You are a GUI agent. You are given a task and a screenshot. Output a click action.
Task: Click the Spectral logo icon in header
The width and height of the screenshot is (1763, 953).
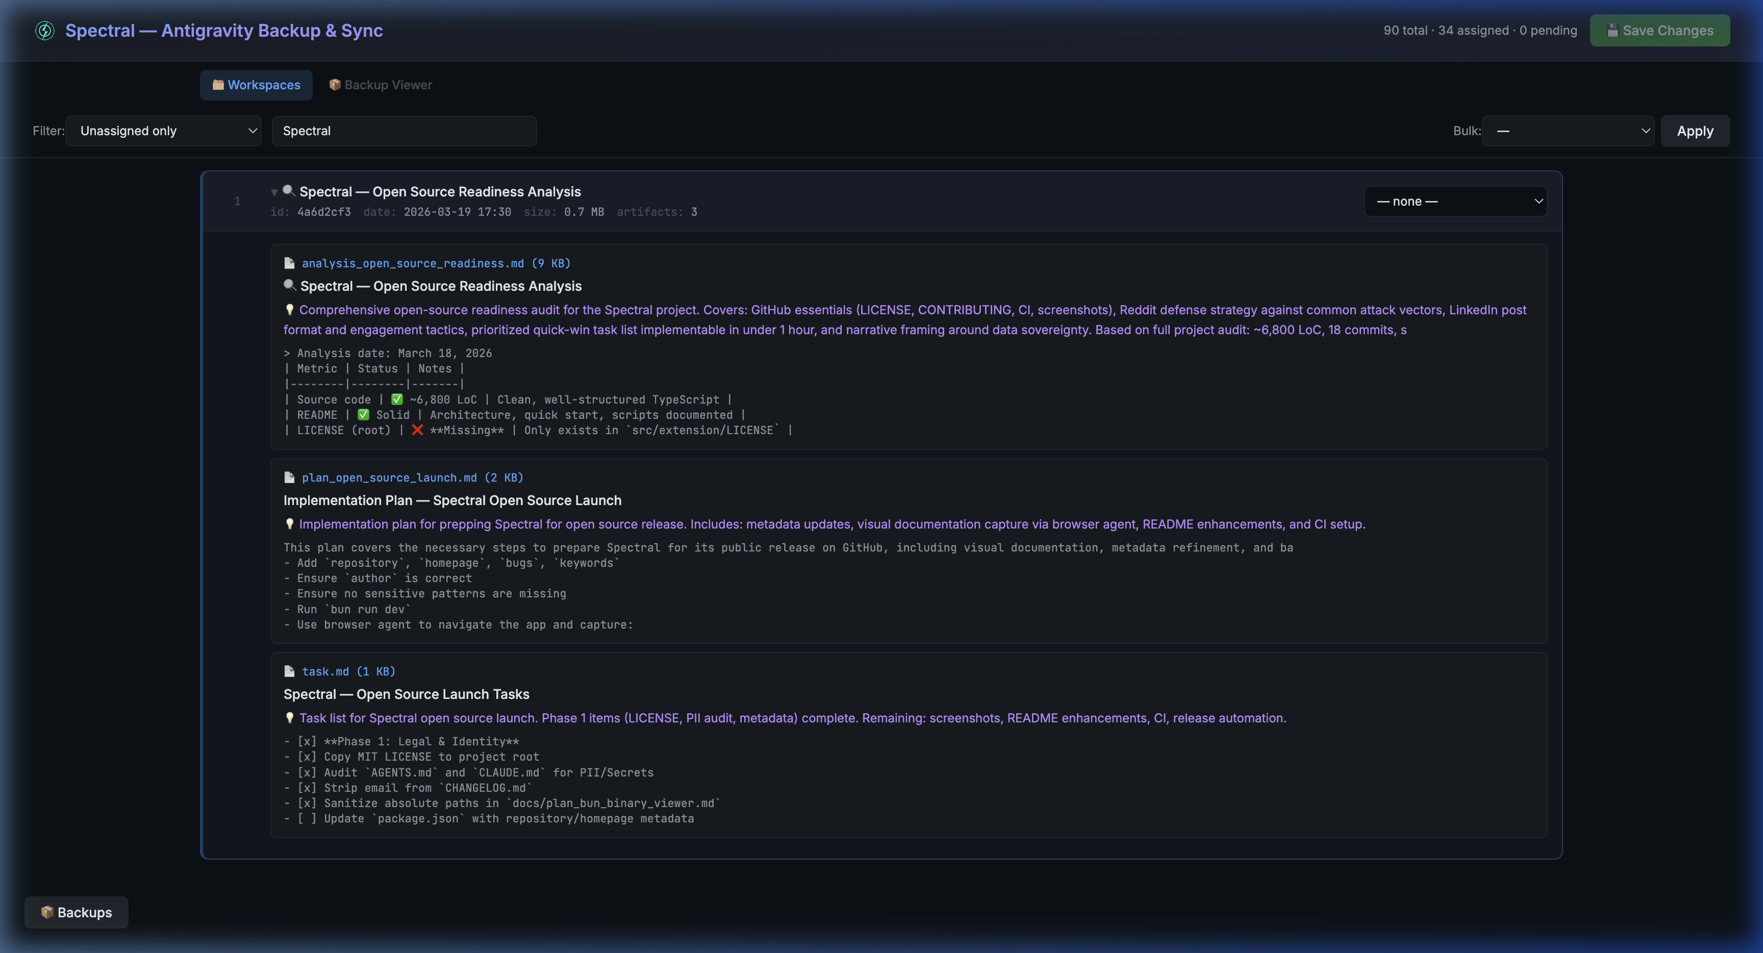(x=44, y=30)
